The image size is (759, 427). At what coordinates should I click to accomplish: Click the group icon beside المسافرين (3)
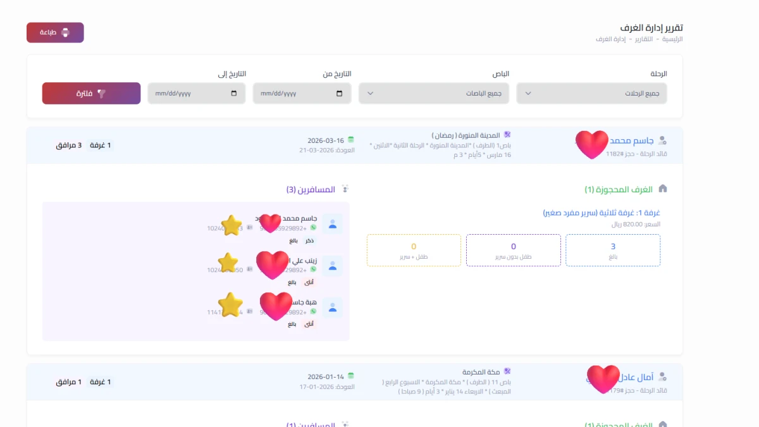[x=345, y=189]
